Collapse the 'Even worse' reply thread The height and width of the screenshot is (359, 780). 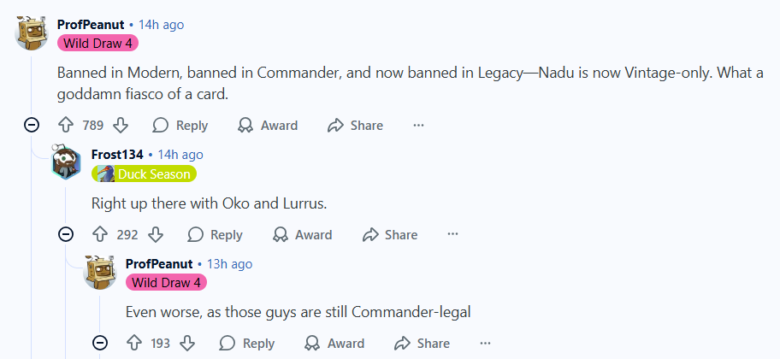[x=100, y=344]
